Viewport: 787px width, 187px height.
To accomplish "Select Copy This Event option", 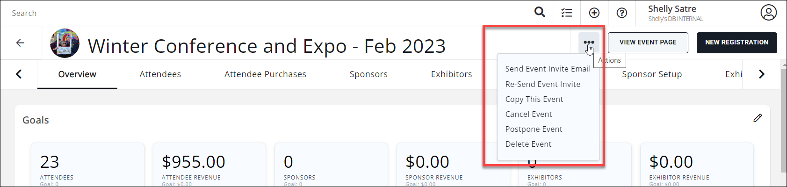I will click(534, 99).
